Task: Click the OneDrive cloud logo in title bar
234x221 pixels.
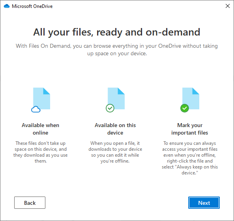Action: [x=7, y=6]
